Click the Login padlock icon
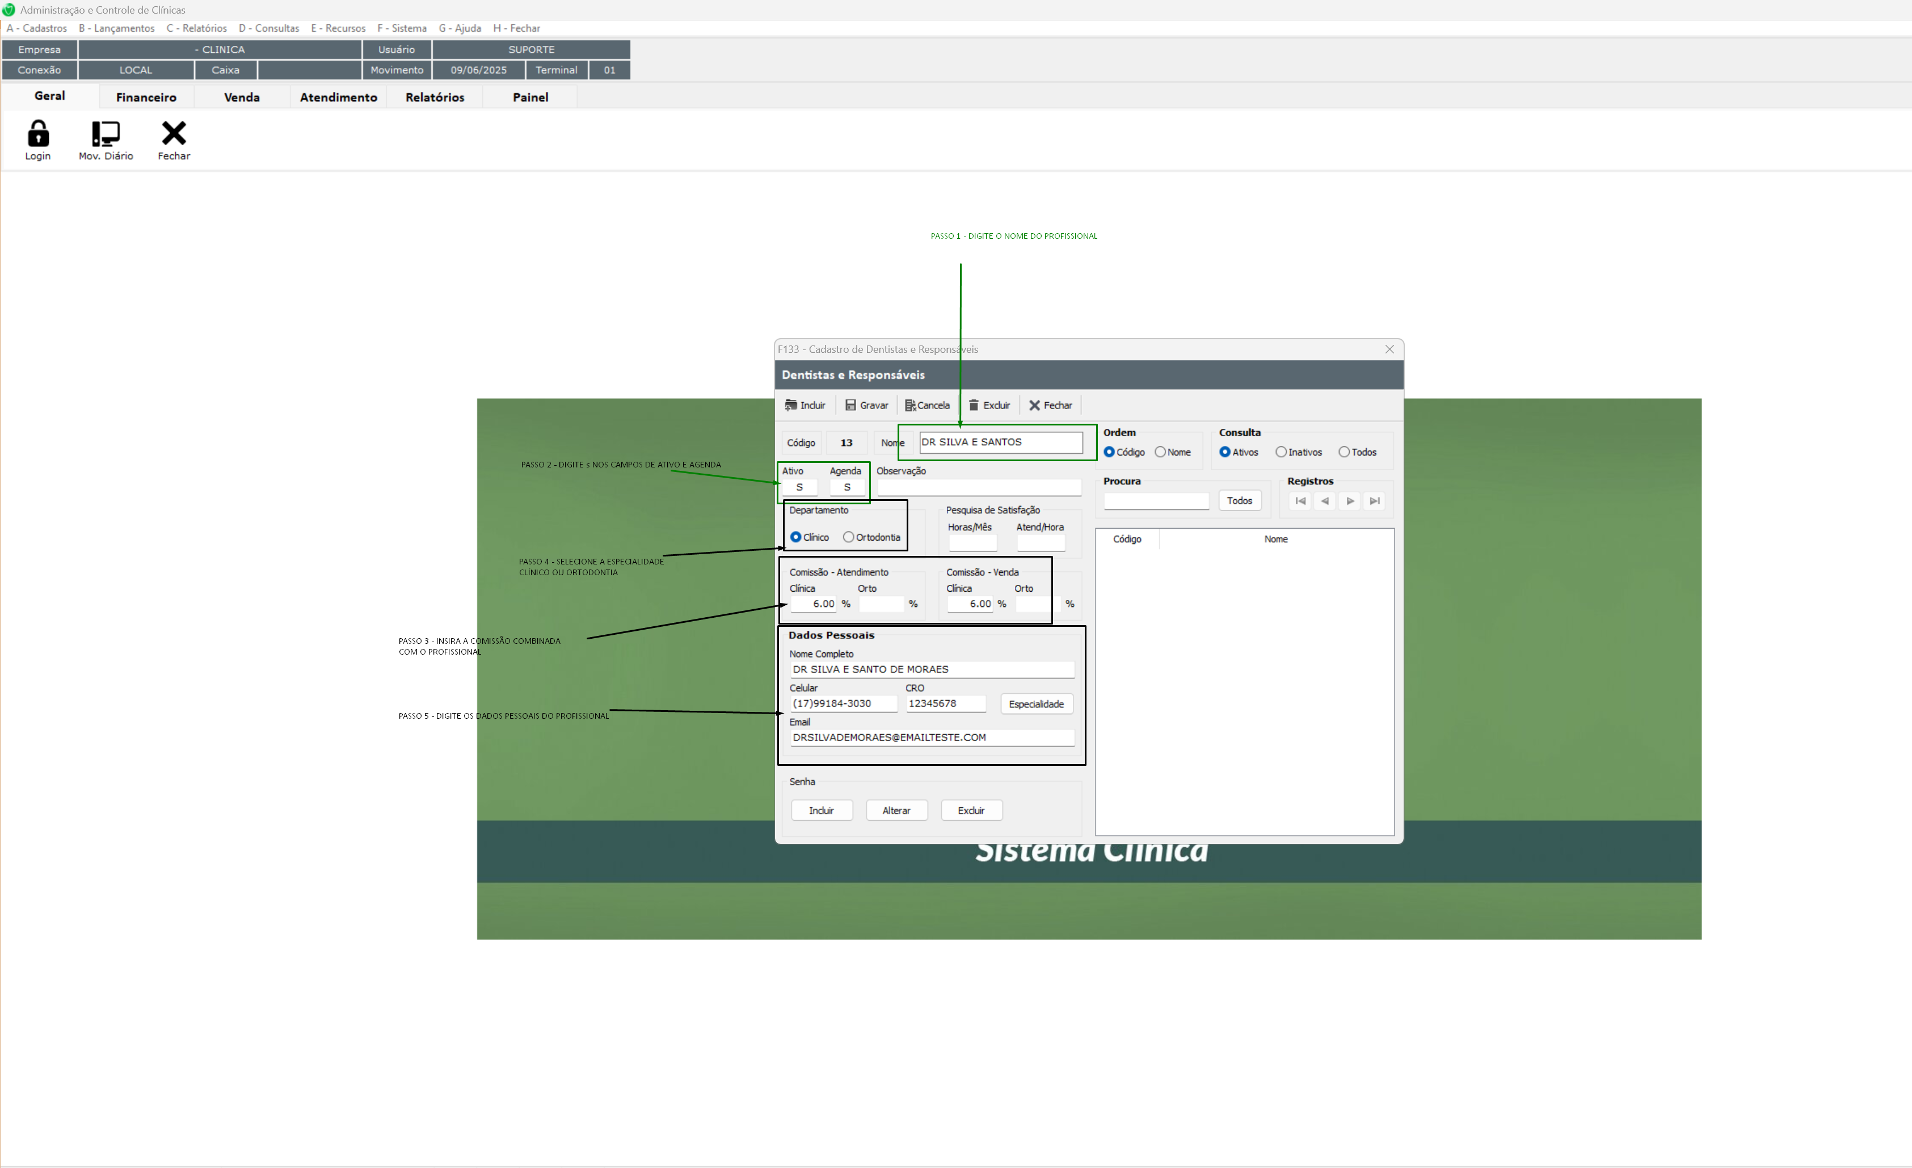 coord(38,133)
